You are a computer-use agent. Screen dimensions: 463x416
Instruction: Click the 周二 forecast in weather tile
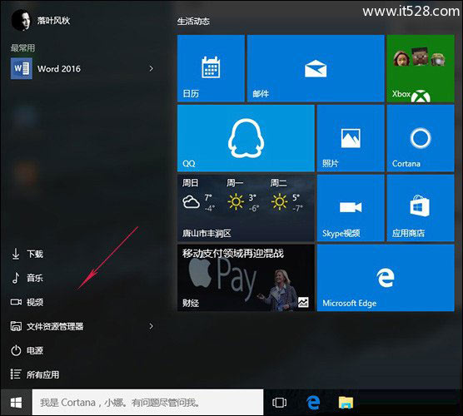coord(287,196)
